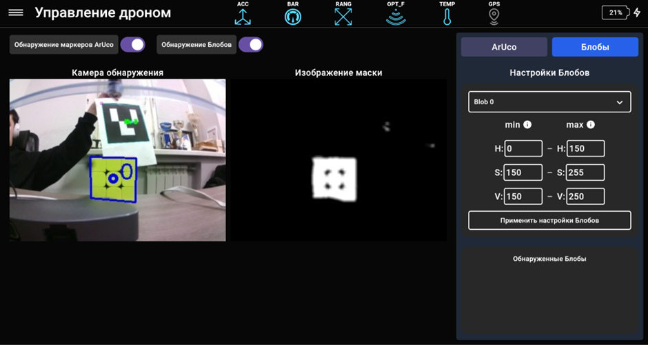Image resolution: width=648 pixels, height=345 pixels.
Task: Disable the ArUco marker detection toggle
Action: click(132, 45)
